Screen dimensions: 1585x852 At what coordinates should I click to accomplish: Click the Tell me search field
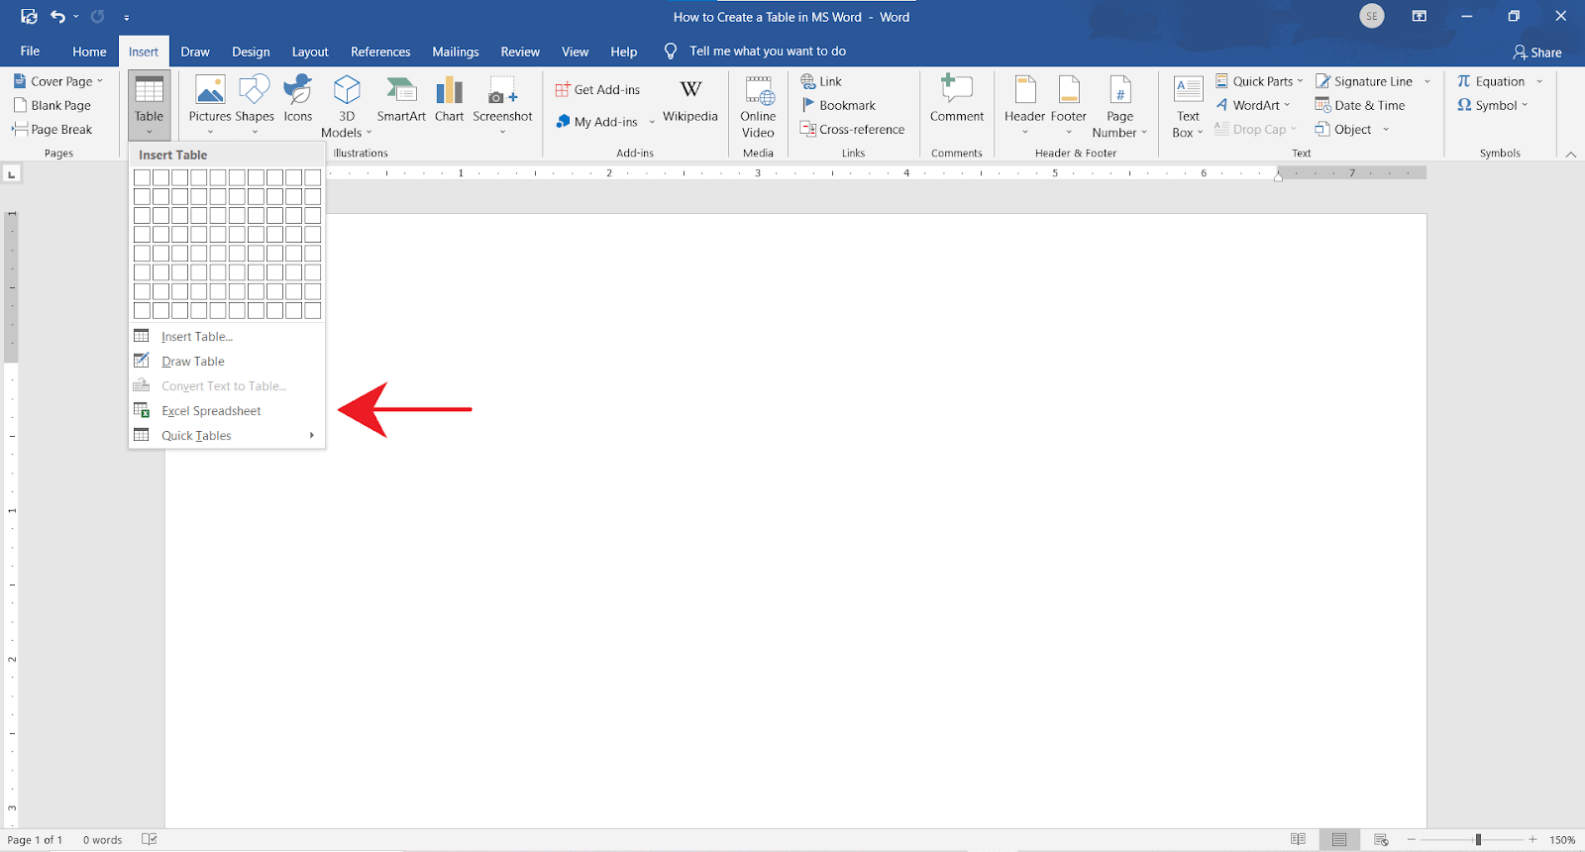(768, 52)
